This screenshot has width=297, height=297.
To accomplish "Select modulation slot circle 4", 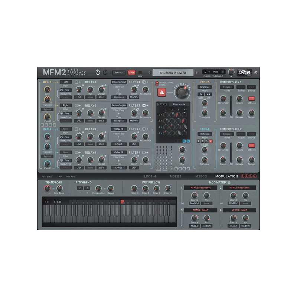I will (255, 176).
